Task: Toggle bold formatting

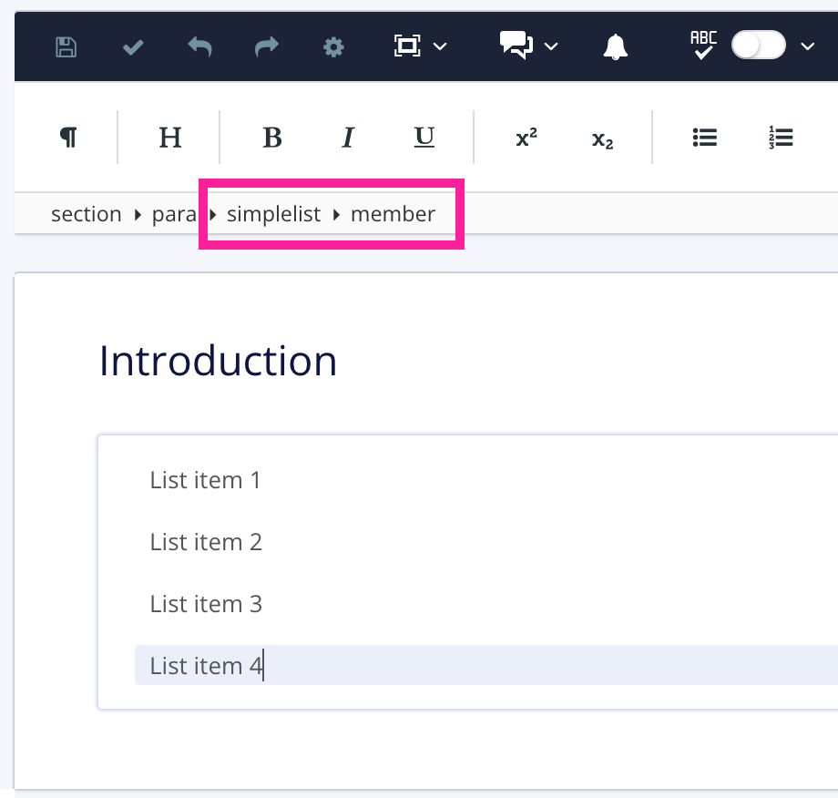Action: [271, 137]
